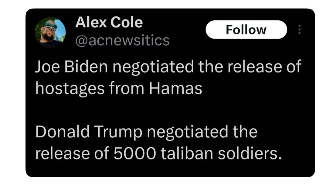Click the Follow button
The image size is (326, 188).
coord(246,30)
